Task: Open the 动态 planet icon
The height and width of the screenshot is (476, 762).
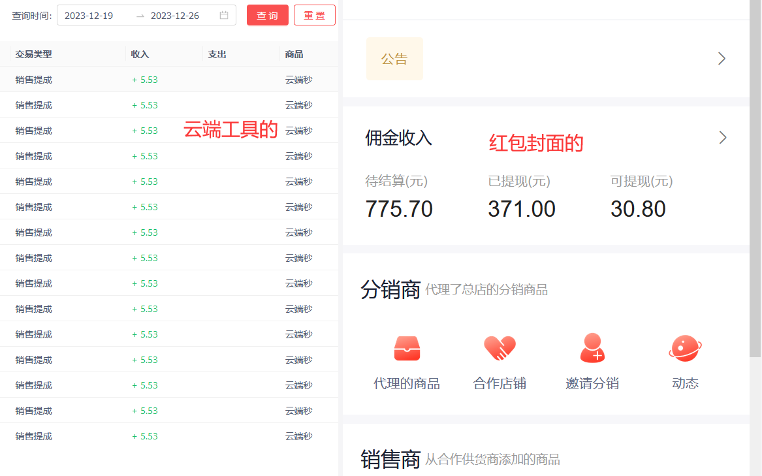Action: point(685,348)
